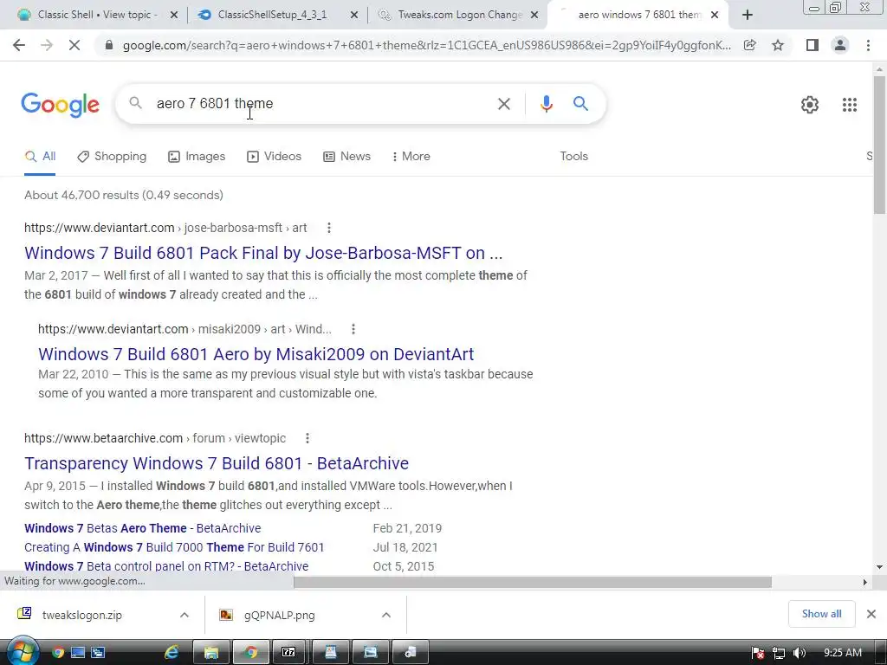Close the Classic Shell View topic tab

pyautogui.click(x=174, y=16)
